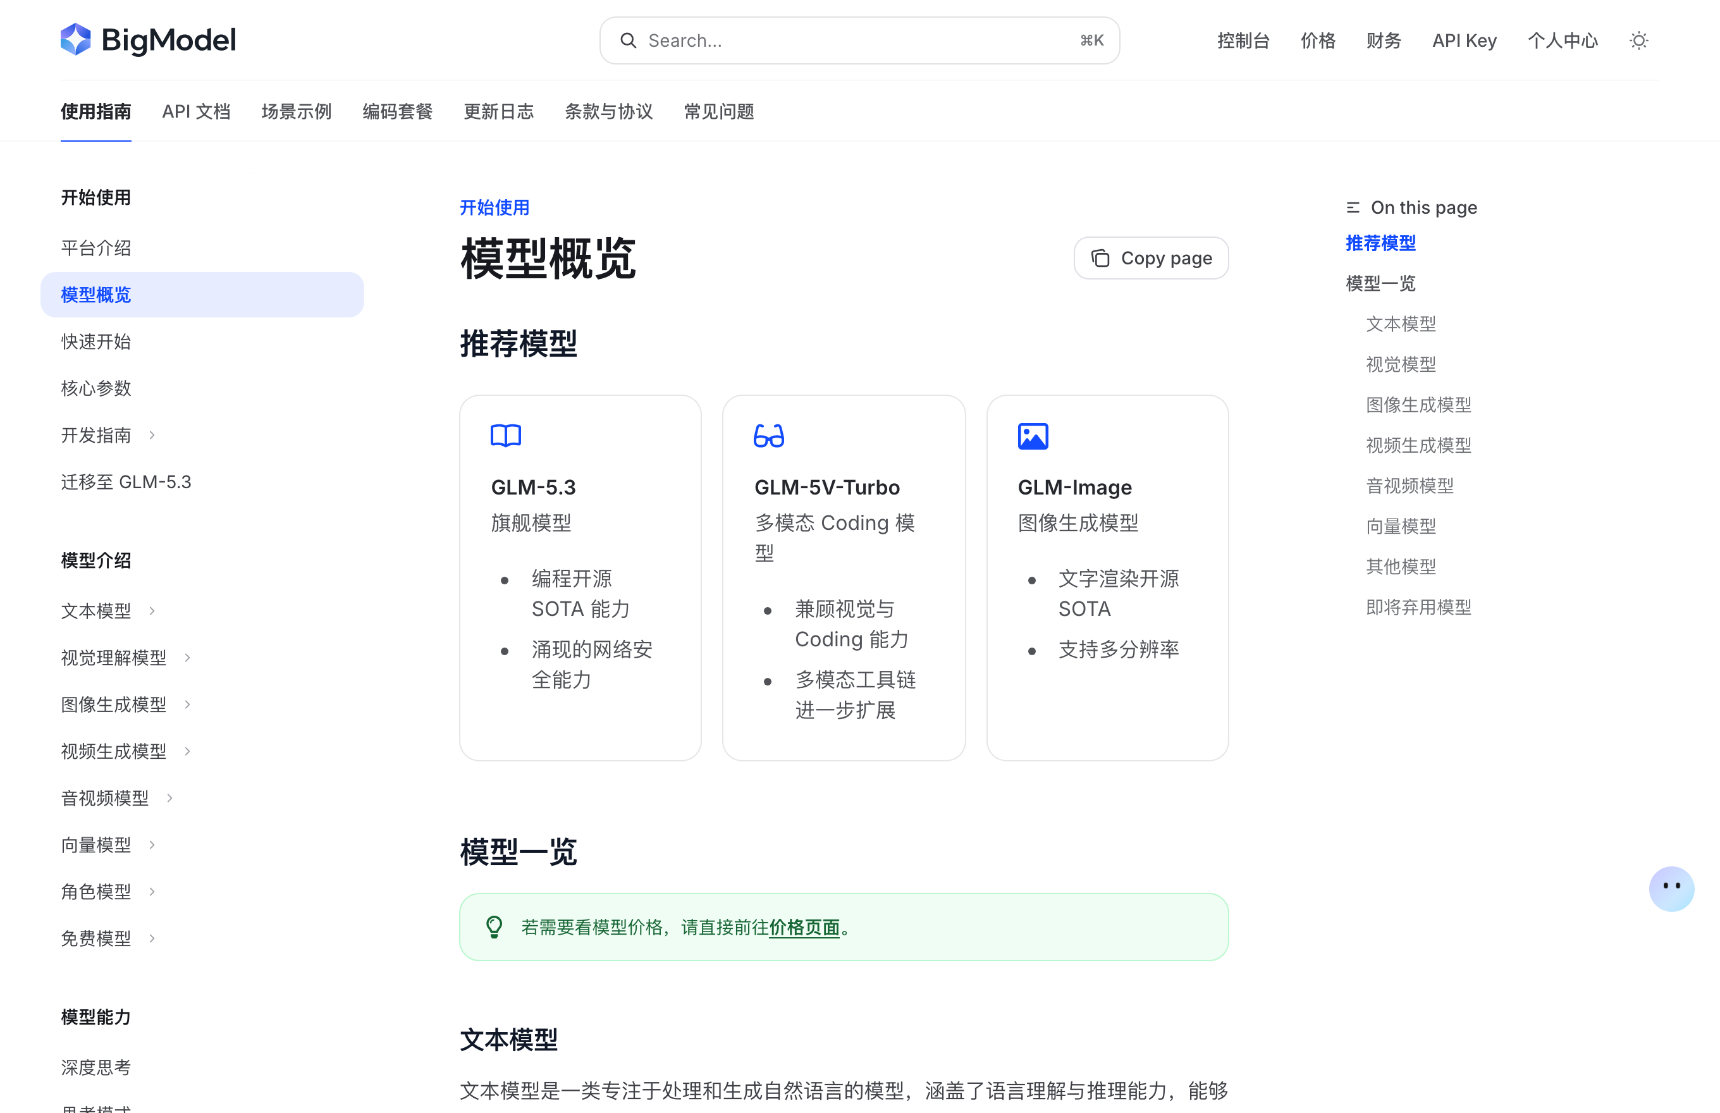Image resolution: width=1720 pixels, height=1113 pixels.
Task: Click the Copy page button
Action: [x=1150, y=258]
